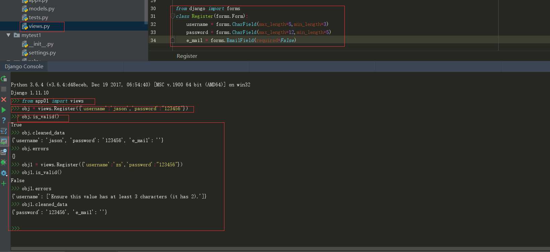The height and width of the screenshot is (252, 550).
Task: Collapse the mytest1 folder arrow
Action: tap(8, 35)
